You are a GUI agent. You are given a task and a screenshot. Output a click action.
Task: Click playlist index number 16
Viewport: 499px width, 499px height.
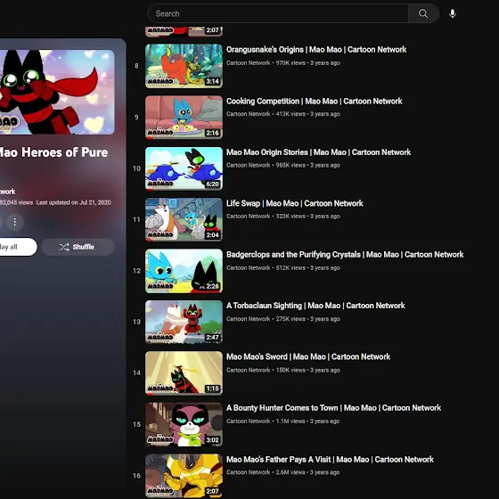[136, 476]
